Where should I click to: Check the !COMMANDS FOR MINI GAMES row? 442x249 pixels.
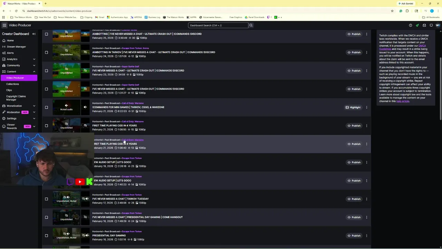pyautogui.click(x=46, y=107)
